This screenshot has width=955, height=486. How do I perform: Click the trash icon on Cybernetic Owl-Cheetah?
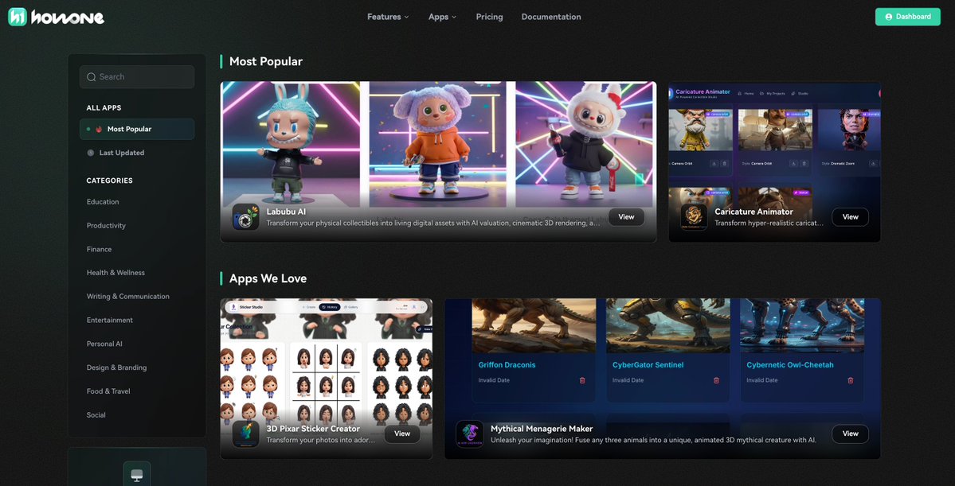tap(850, 380)
